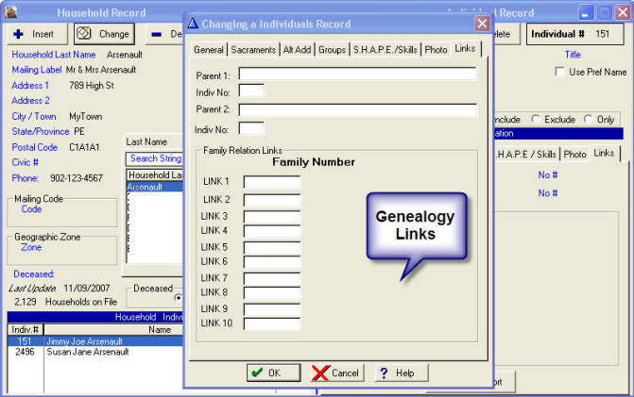The height and width of the screenshot is (397, 634).
Task: Click the Title label in Individual Record
Action: 573,55
